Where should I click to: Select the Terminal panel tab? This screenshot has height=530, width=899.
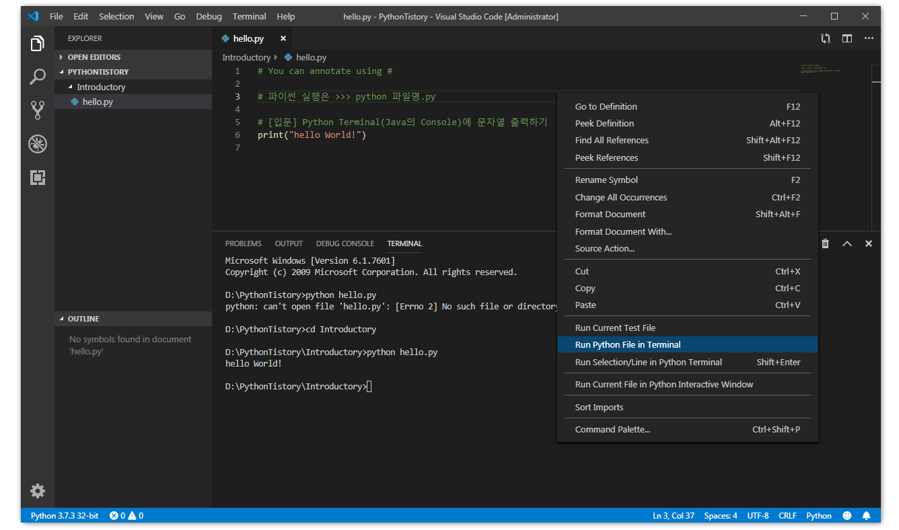[x=404, y=243]
